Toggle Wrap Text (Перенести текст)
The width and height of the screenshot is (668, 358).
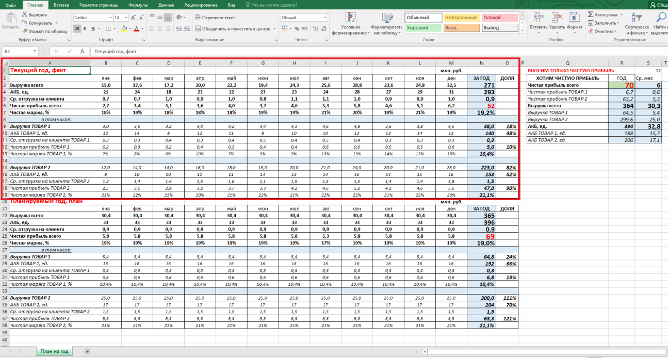215,18
